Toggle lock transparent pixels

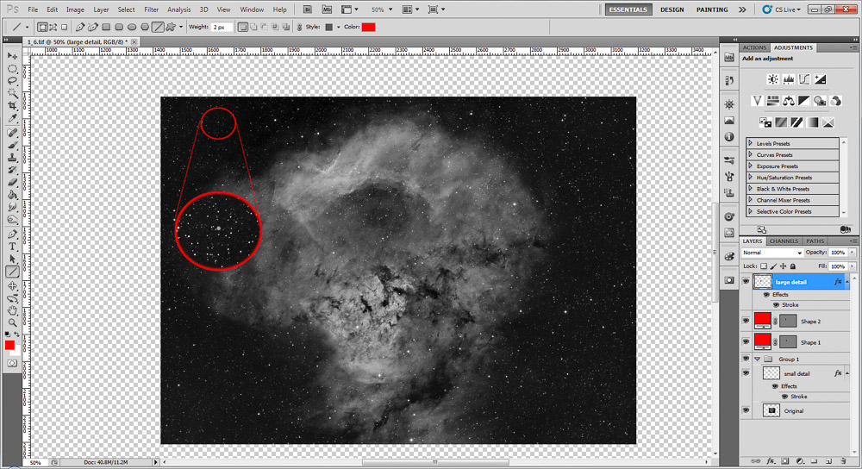pos(764,266)
